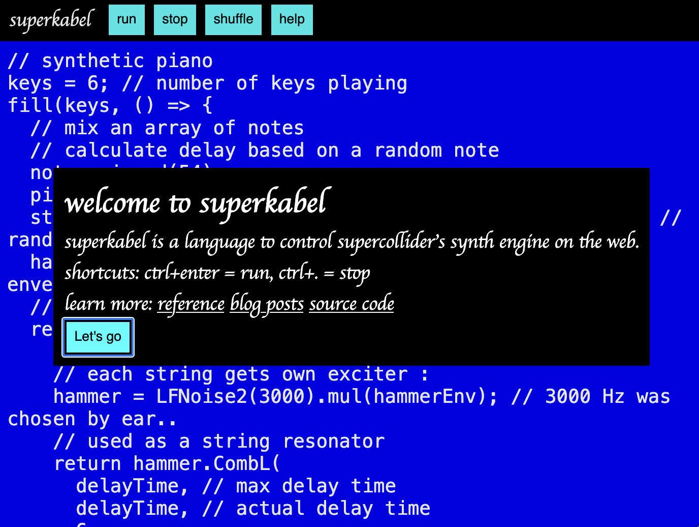
Task: Click '// mix an array of notes' line
Action: tap(167, 128)
